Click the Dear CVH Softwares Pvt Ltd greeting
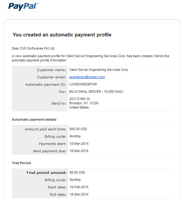Screen dimensions: 185x200 tap(33, 48)
